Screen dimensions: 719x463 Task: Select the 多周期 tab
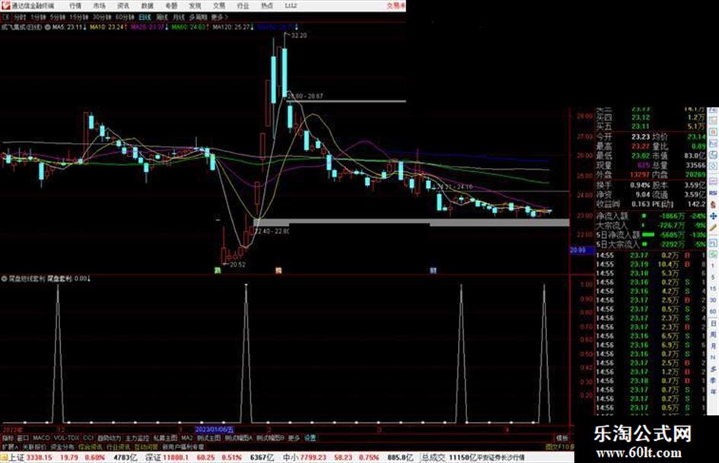pos(198,17)
